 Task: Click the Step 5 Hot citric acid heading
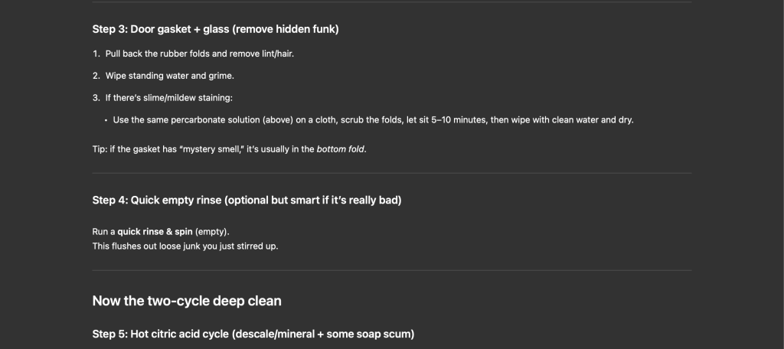point(253,334)
